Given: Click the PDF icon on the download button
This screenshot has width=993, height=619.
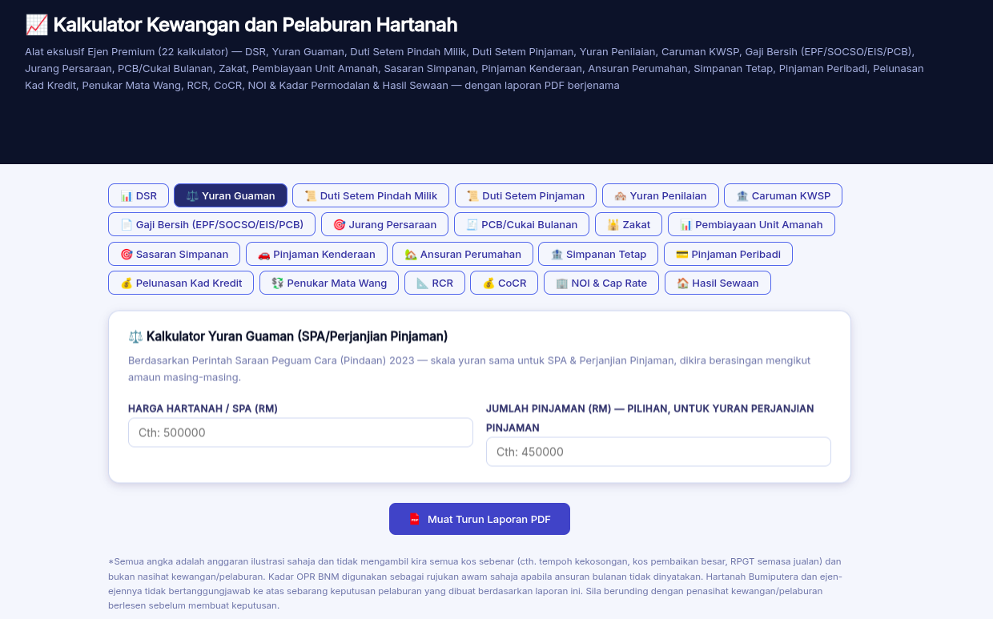Looking at the screenshot, I should (x=414, y=519).
